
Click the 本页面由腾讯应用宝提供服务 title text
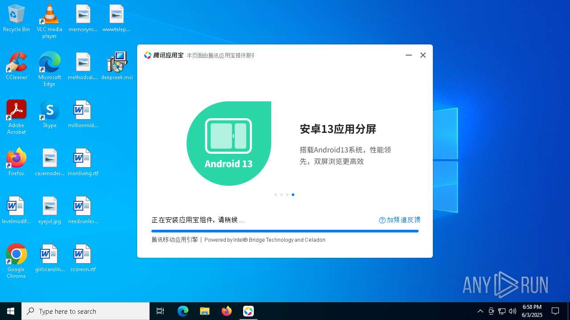click(220, 56)
